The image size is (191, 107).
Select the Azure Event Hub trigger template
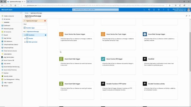76,66
